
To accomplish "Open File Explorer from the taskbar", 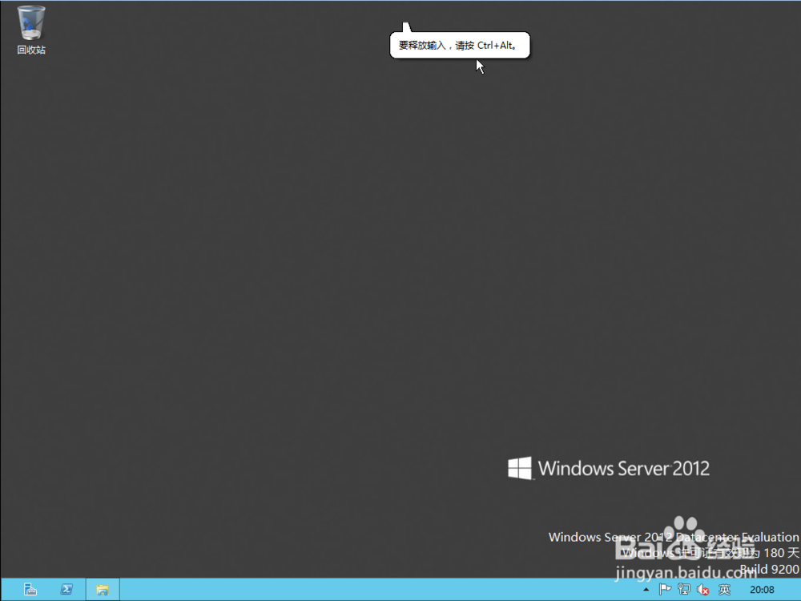I will [x=103, y=589].
